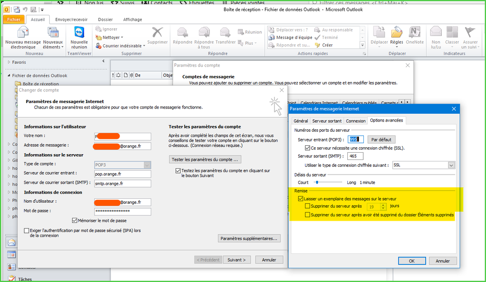The height and width of the screenshot is (282, 486).
Task: Toggle Laisser un exemplaire sur le serveur
Action: pyautogui.click(x=300, y=199)
